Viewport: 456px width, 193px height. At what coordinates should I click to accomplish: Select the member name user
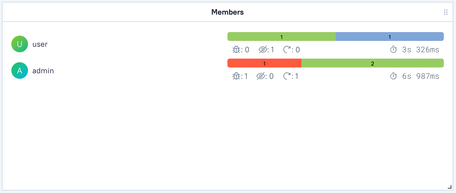[x=40, y=44]
